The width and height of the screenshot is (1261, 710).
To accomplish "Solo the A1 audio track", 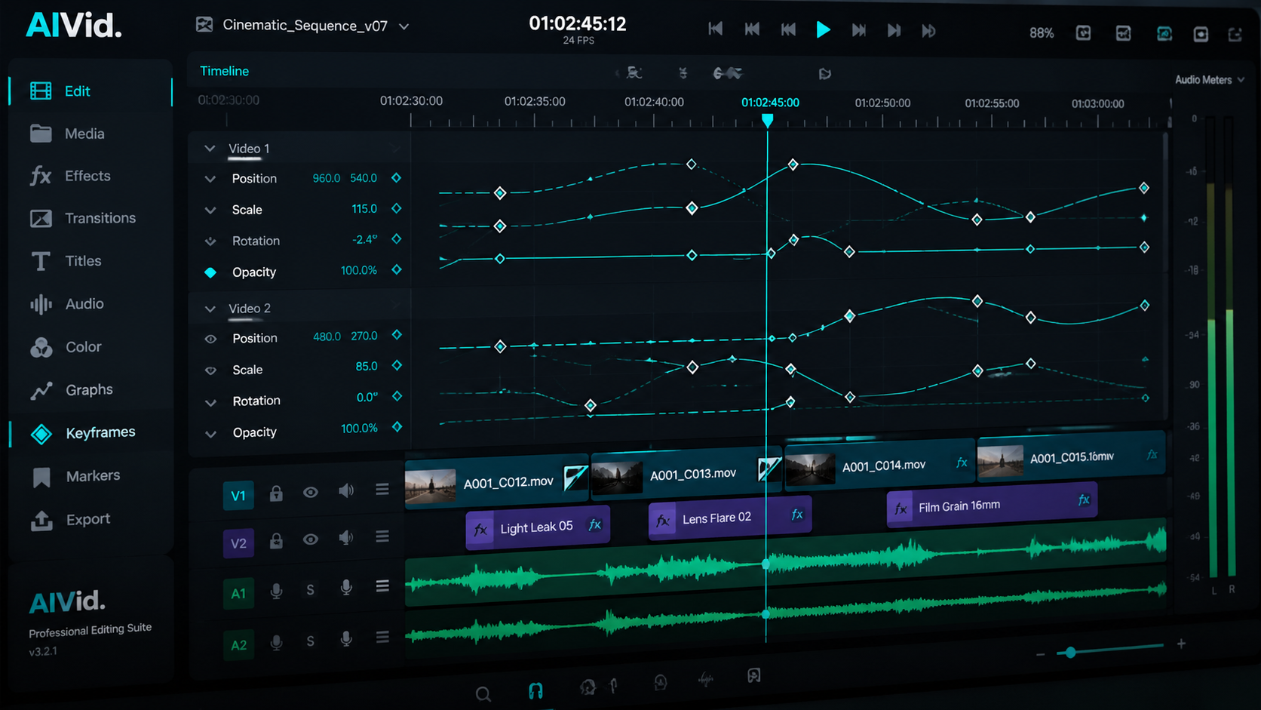I will 310,590.
